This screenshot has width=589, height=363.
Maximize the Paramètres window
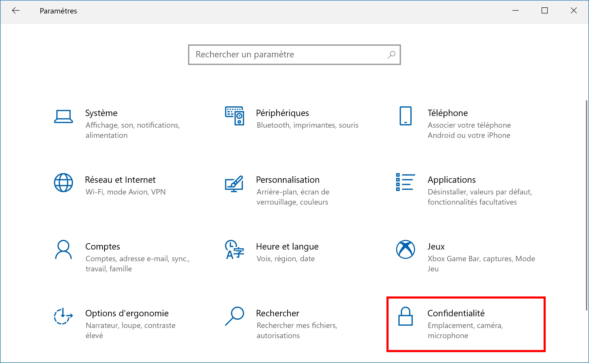[544, 11]
